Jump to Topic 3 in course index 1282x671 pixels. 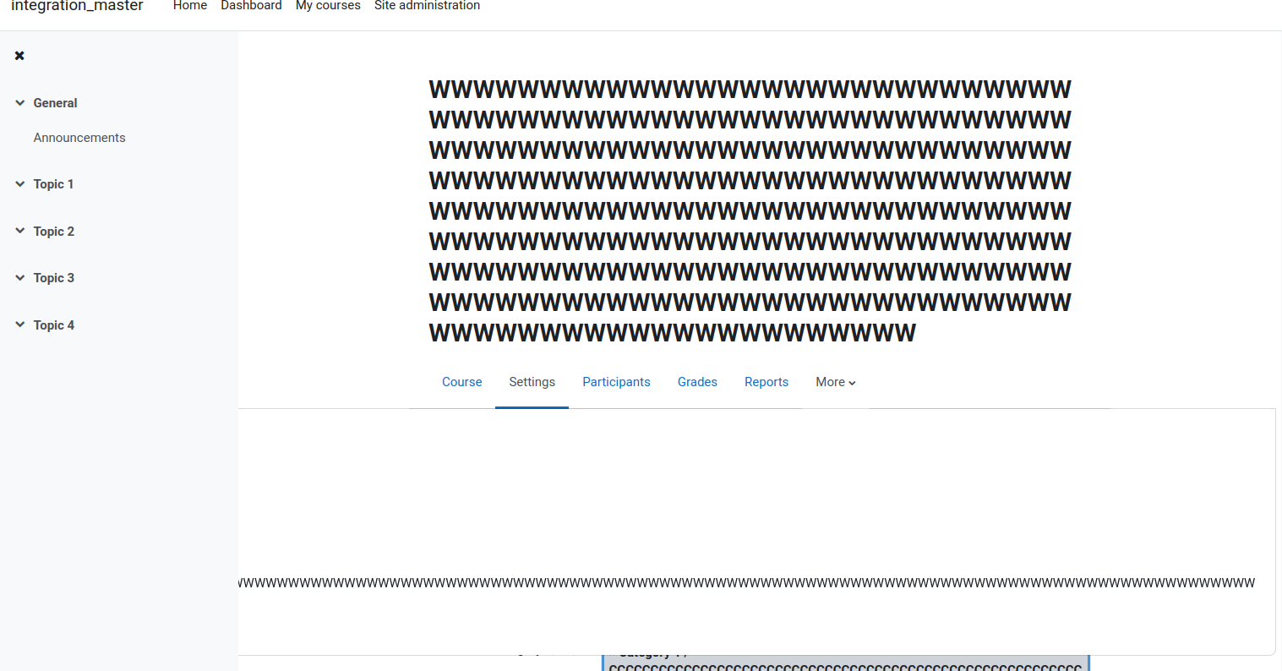tap(54, 278)
